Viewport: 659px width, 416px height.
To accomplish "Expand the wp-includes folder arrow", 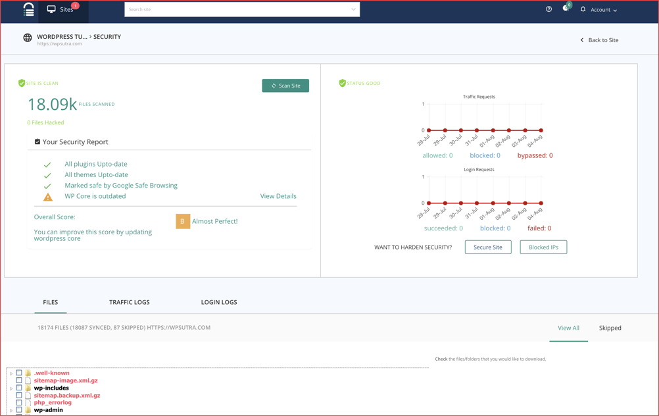I will click(x=11, y=388).
